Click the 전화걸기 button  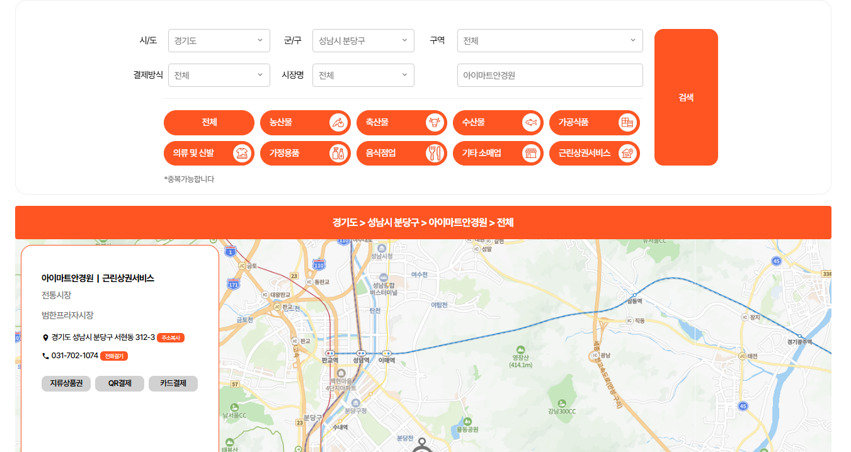(114, 356)
